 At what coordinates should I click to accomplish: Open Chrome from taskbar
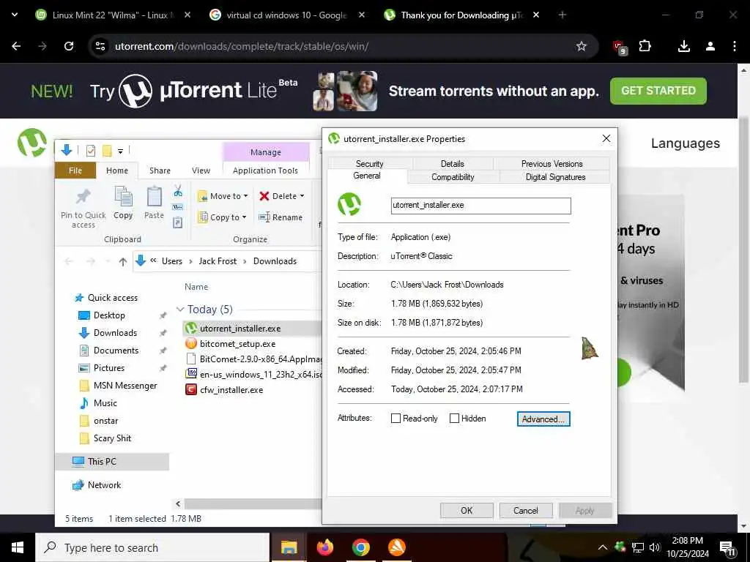[x=360, y=547]
